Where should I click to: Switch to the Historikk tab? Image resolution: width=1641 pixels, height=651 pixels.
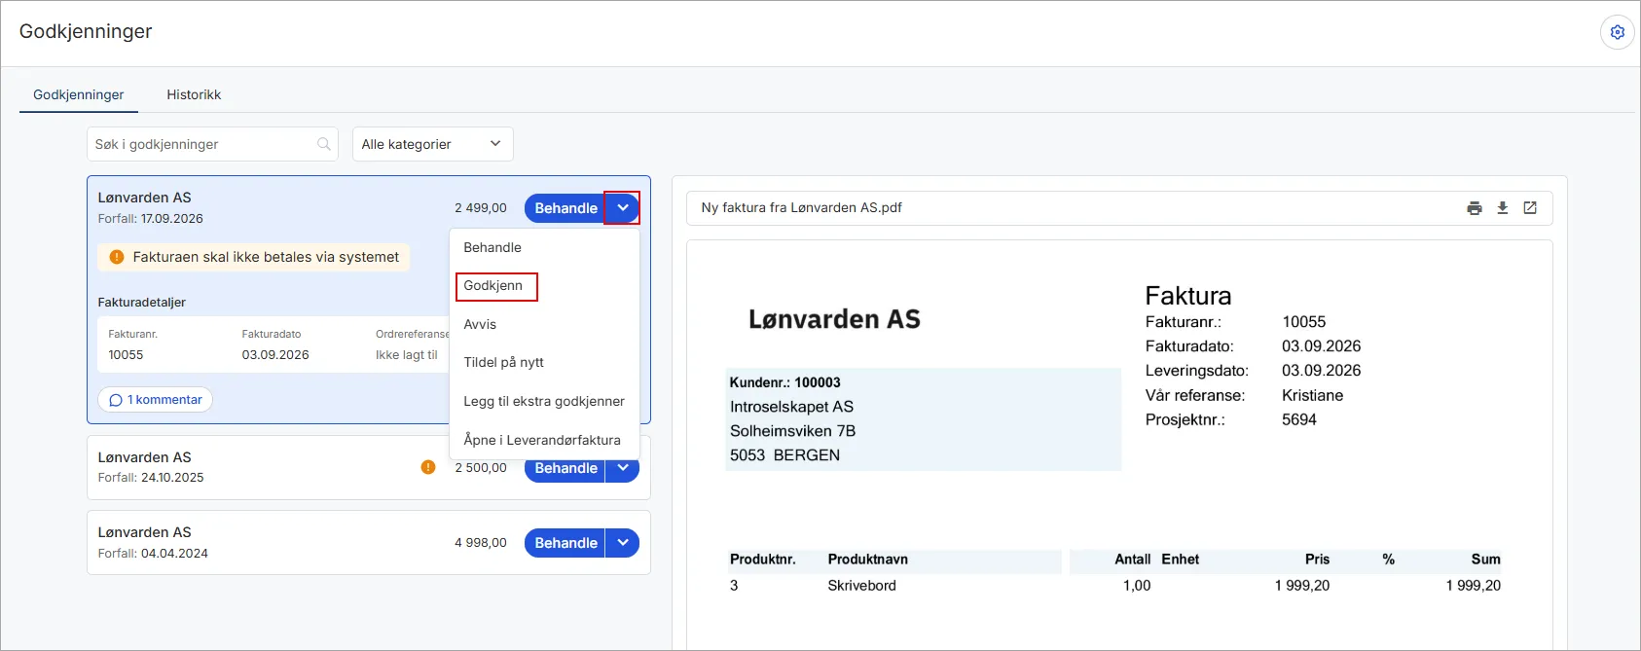click(x=194, y=94)
